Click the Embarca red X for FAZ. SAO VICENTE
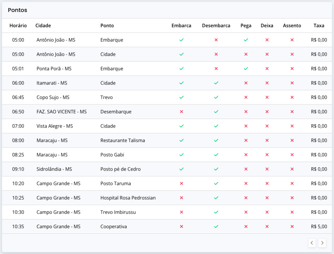The image size is (334, 254). [181, 112]
